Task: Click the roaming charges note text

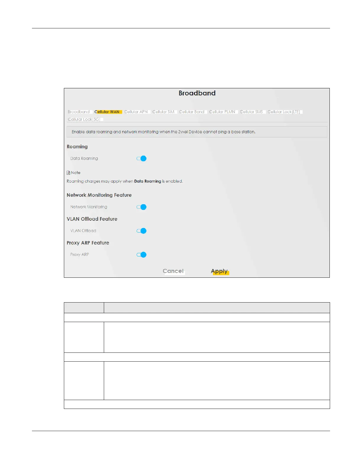Action: [125, 181]
